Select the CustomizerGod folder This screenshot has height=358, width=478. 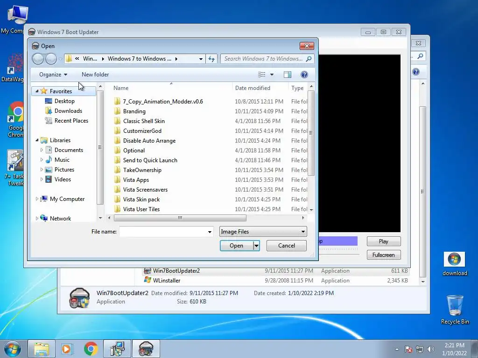point(142,131)
